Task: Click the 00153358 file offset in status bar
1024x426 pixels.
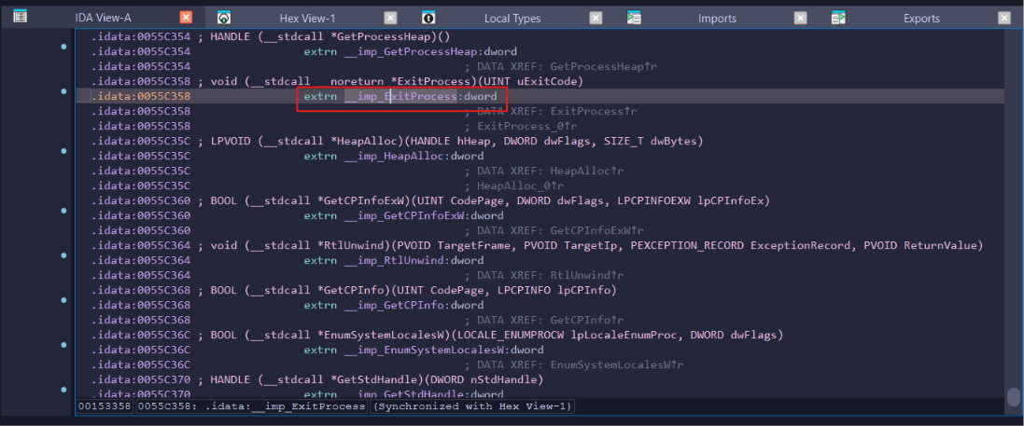Action: point(105,406)
